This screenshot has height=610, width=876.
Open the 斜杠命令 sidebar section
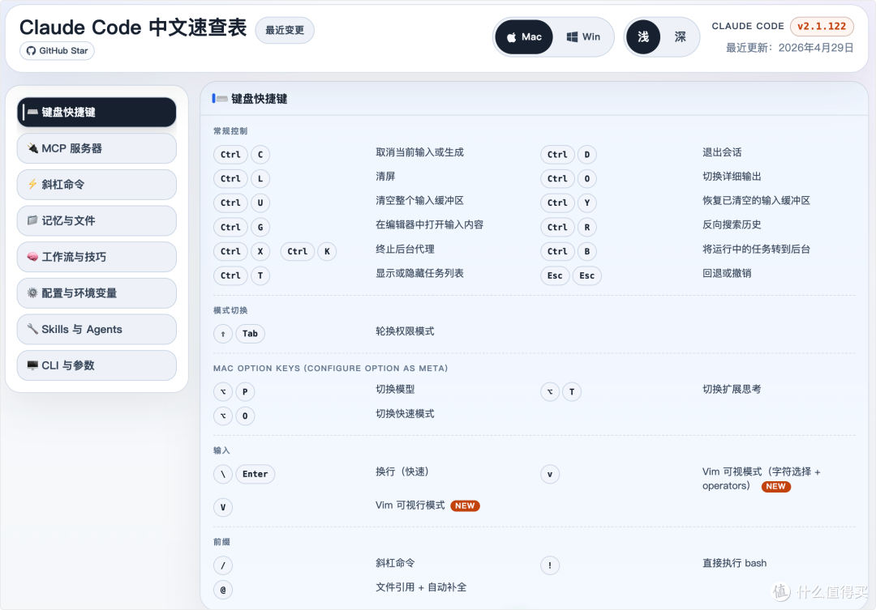point(97,185)
